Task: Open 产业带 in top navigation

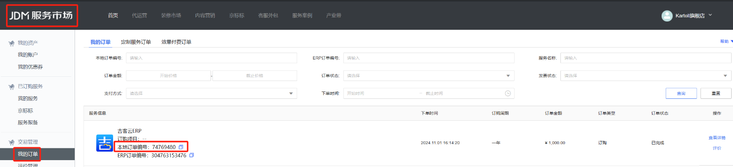Action: pos(334,16)
